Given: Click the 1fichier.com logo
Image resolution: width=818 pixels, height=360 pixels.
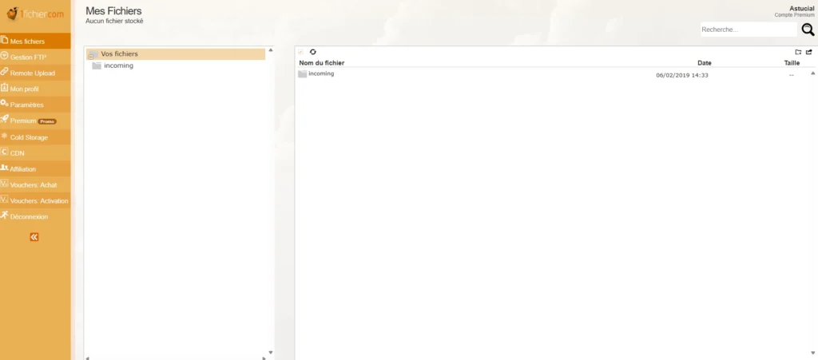Looking at the screenshot, I should coord(35,14).
